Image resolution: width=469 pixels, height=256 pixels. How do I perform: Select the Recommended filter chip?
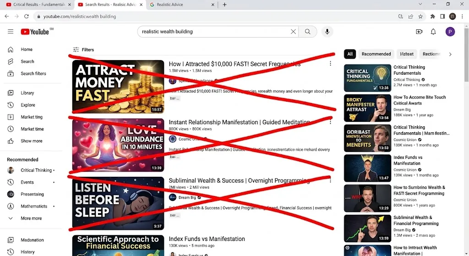(x=376, y=54)
